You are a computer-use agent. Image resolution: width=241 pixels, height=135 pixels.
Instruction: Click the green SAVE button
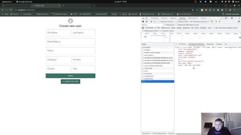click(x=70, y=76)
